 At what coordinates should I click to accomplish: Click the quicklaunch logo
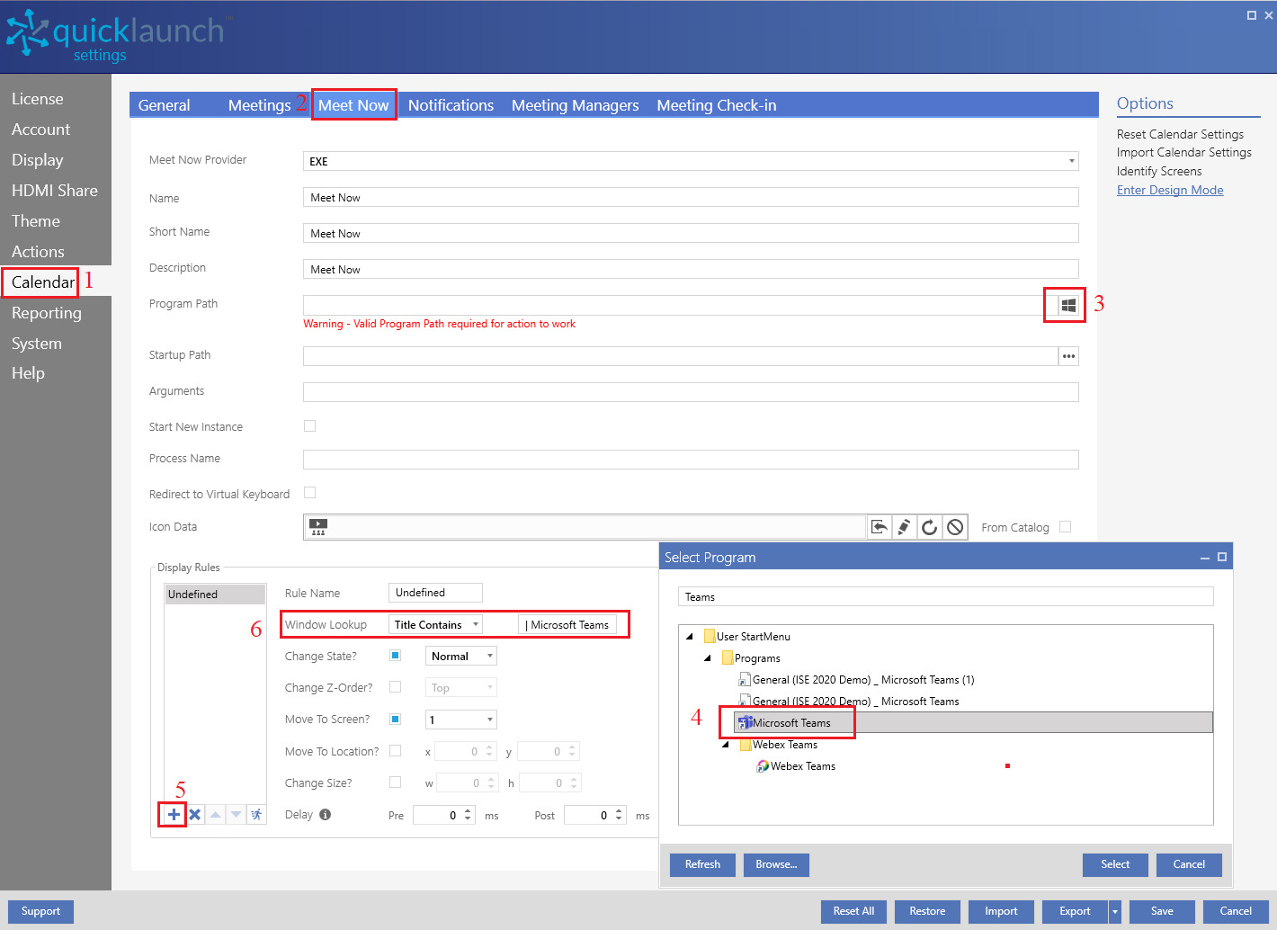115,36
